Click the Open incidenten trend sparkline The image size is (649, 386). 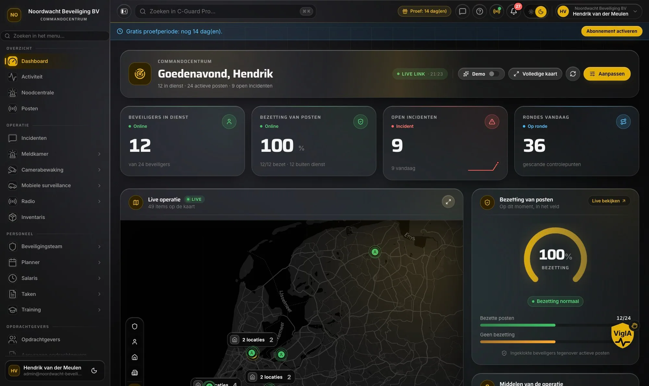(x=483, y=166)
